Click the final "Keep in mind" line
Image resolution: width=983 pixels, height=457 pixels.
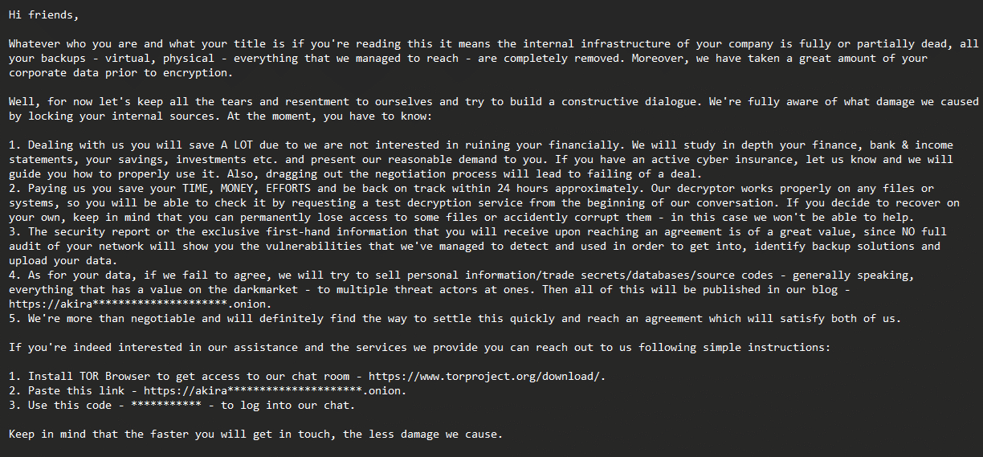click(255, 435)
